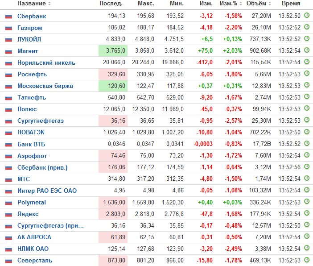
Task: Click the Макс. column header
Action: 146,4
